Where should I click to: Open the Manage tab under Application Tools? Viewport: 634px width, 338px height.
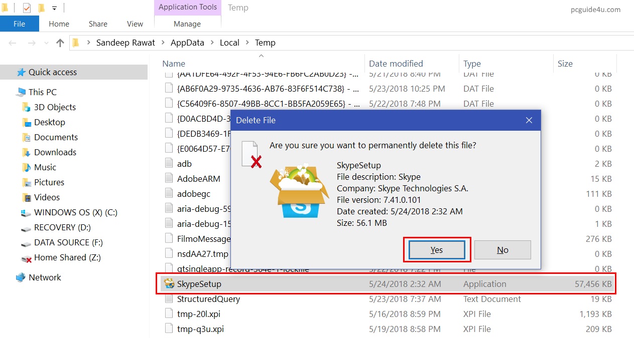(187, 24)
